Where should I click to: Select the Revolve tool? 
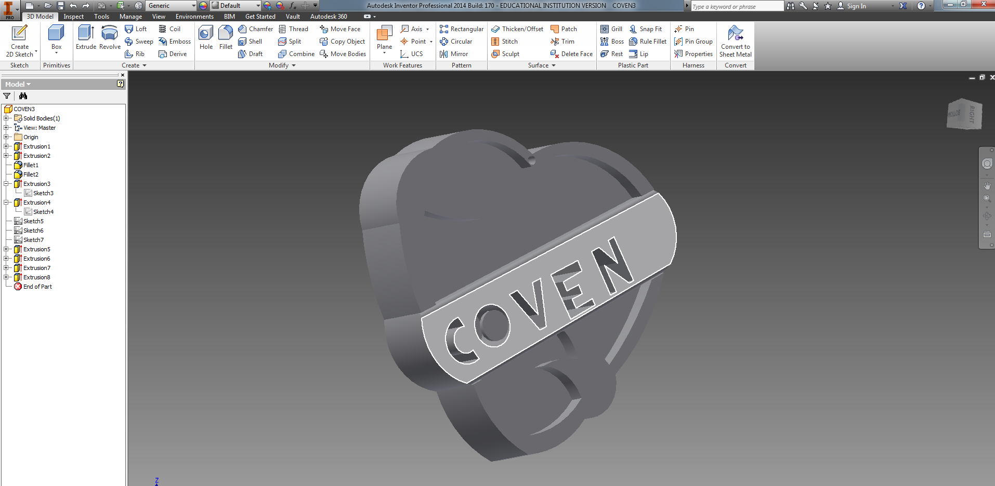tap(110, 37)
